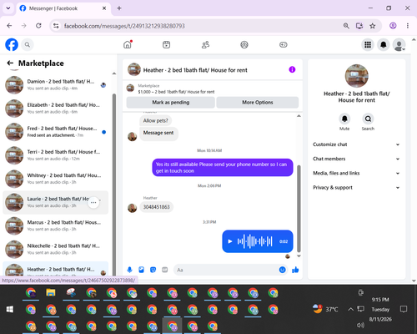Open Windows Start menu
The image size is (417, 334).
tap(10, 309)
